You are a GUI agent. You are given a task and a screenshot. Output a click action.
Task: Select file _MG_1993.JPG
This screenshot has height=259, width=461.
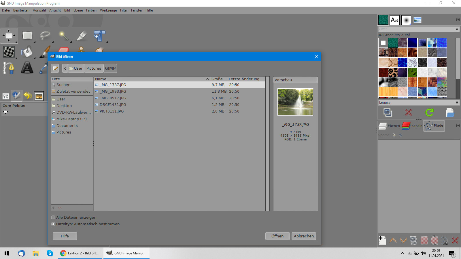coord(180,92)
